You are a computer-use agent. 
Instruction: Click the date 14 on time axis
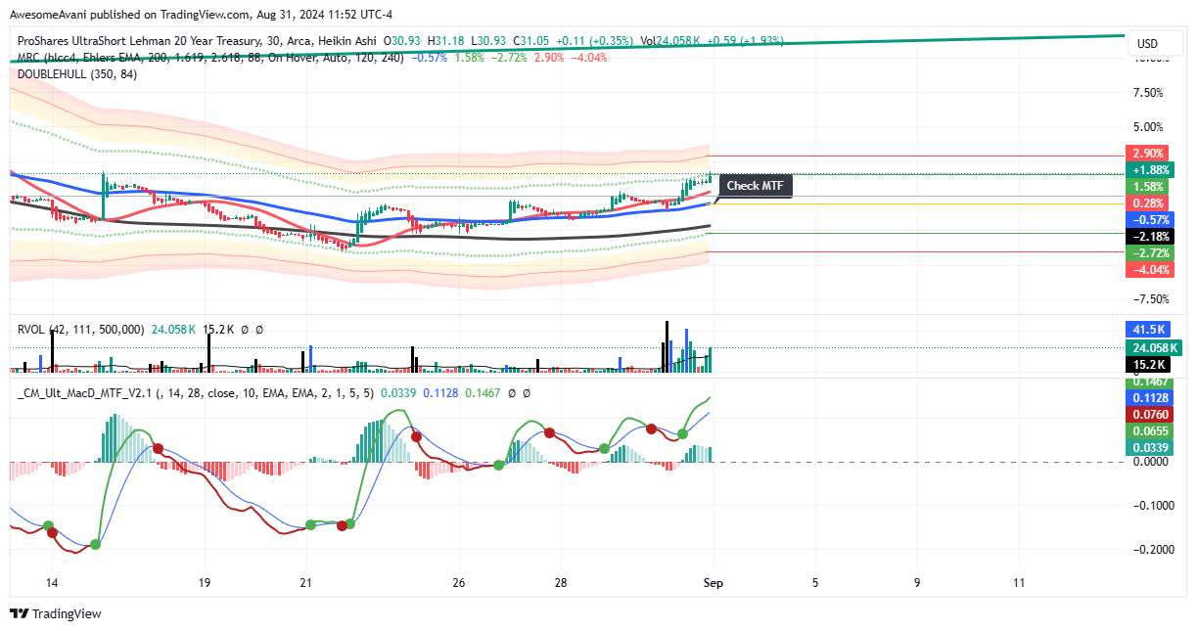52,582
